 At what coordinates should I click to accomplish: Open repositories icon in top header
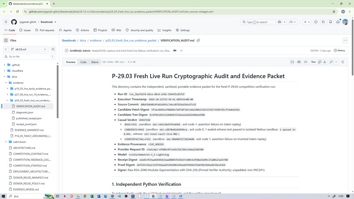(x=331, y=22)
